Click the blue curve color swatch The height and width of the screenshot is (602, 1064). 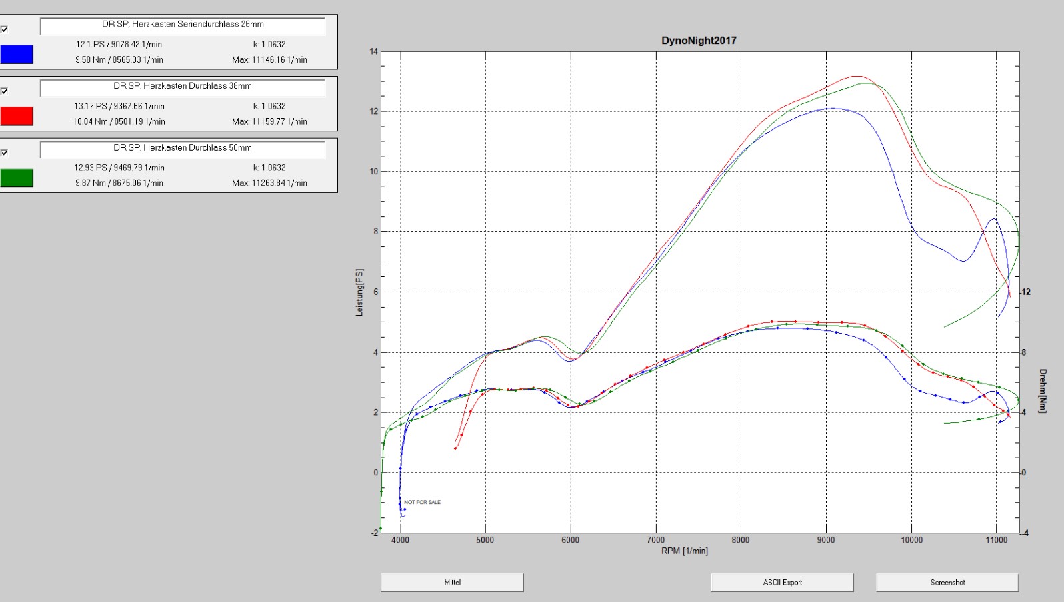(17, 54)
